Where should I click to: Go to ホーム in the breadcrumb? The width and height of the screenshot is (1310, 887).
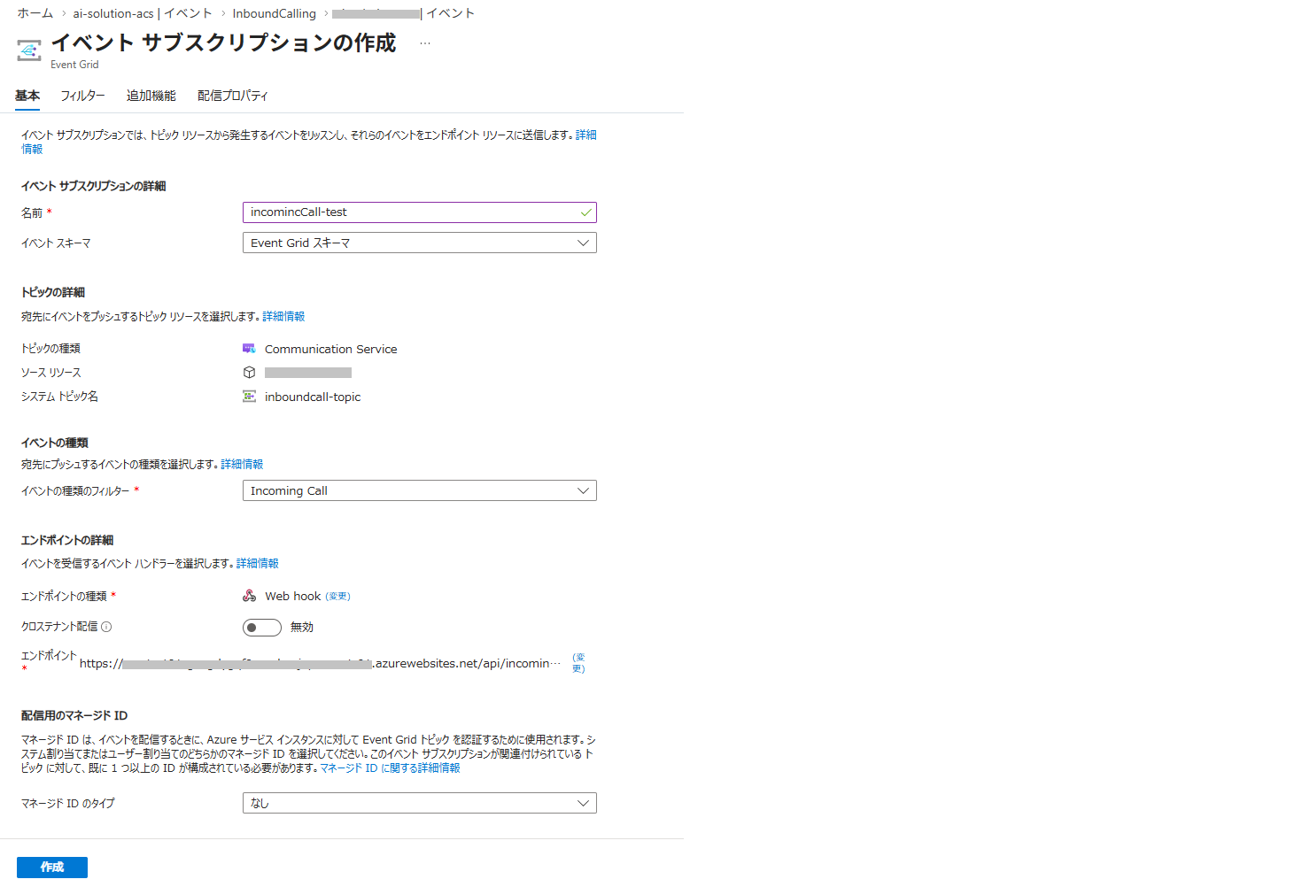35,13
